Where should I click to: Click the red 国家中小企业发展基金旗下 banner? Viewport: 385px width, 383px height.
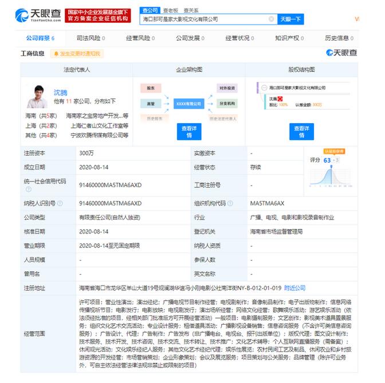98,15
